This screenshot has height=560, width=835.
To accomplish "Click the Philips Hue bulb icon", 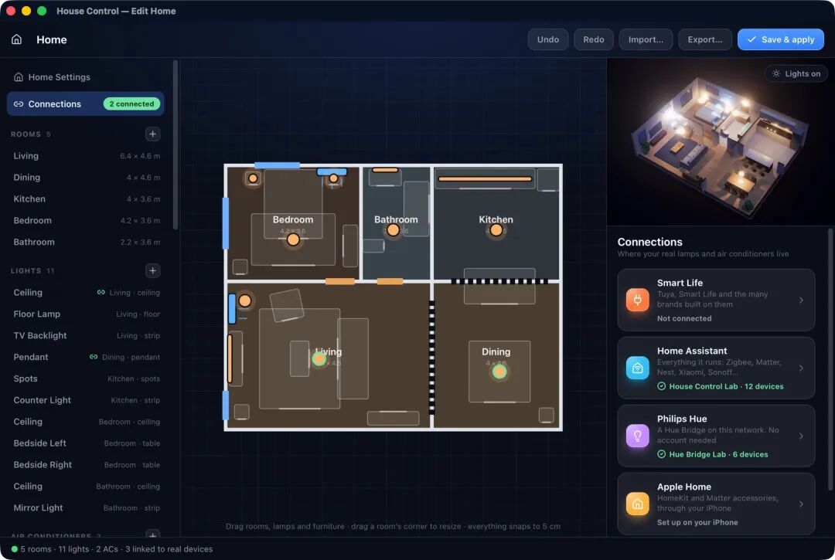I will [637, 436].
